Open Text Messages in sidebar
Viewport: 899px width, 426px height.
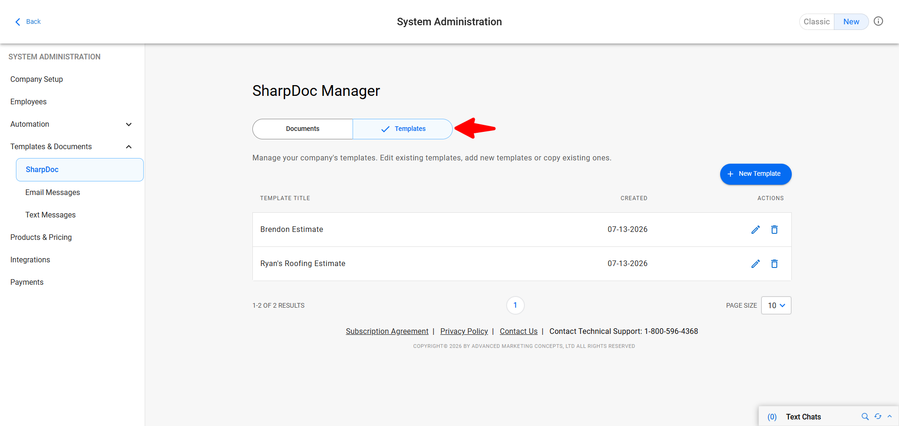click(x=51, y=215)
